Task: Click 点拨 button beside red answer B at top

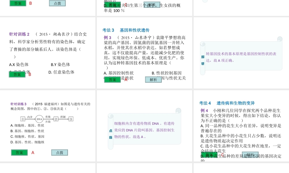Action: point(57,3)
